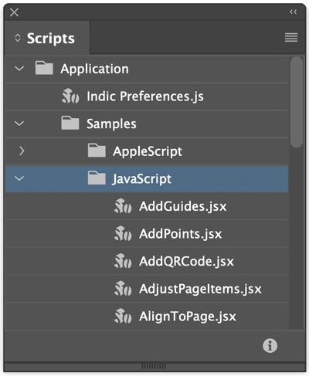Select the Application row label

pos(94,69)
